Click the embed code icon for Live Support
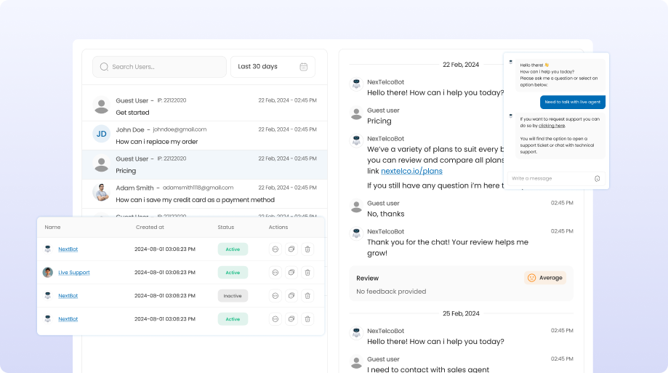This screenshot has width=668, height=373. (x=275, y=273)
